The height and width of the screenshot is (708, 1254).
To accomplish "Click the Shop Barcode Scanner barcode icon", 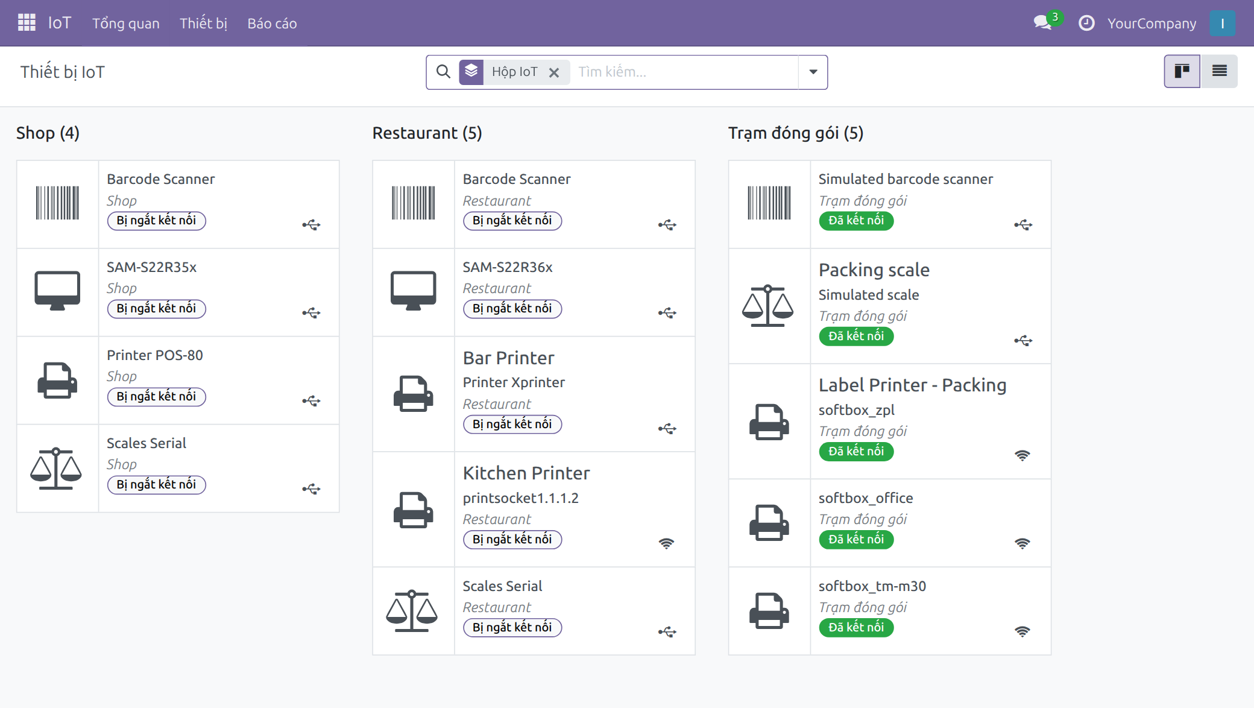I will click(x=57, y=203).
